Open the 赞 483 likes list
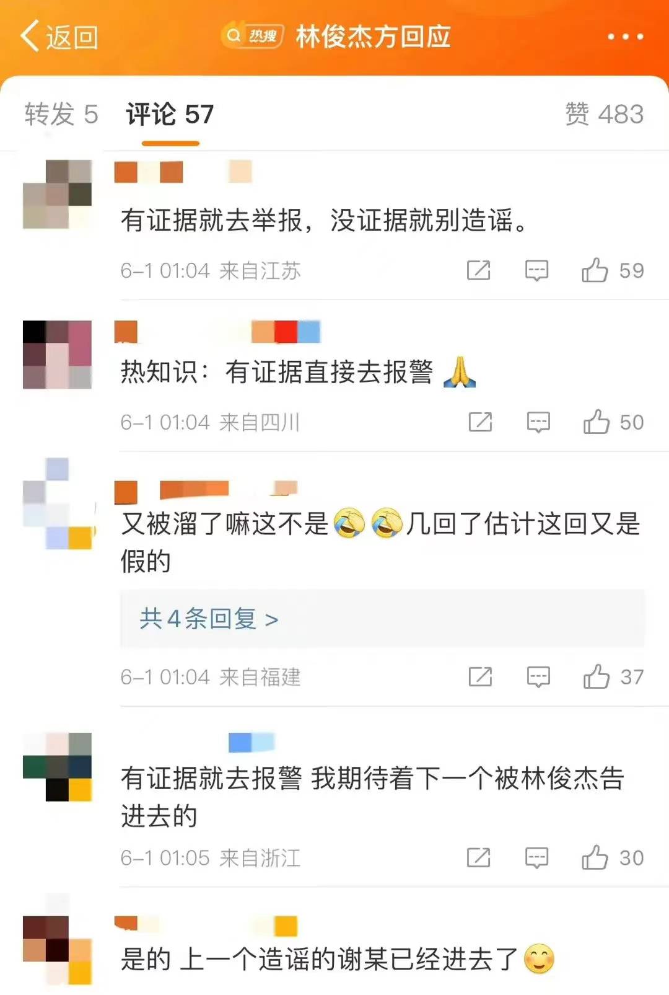 coord(604,114)
